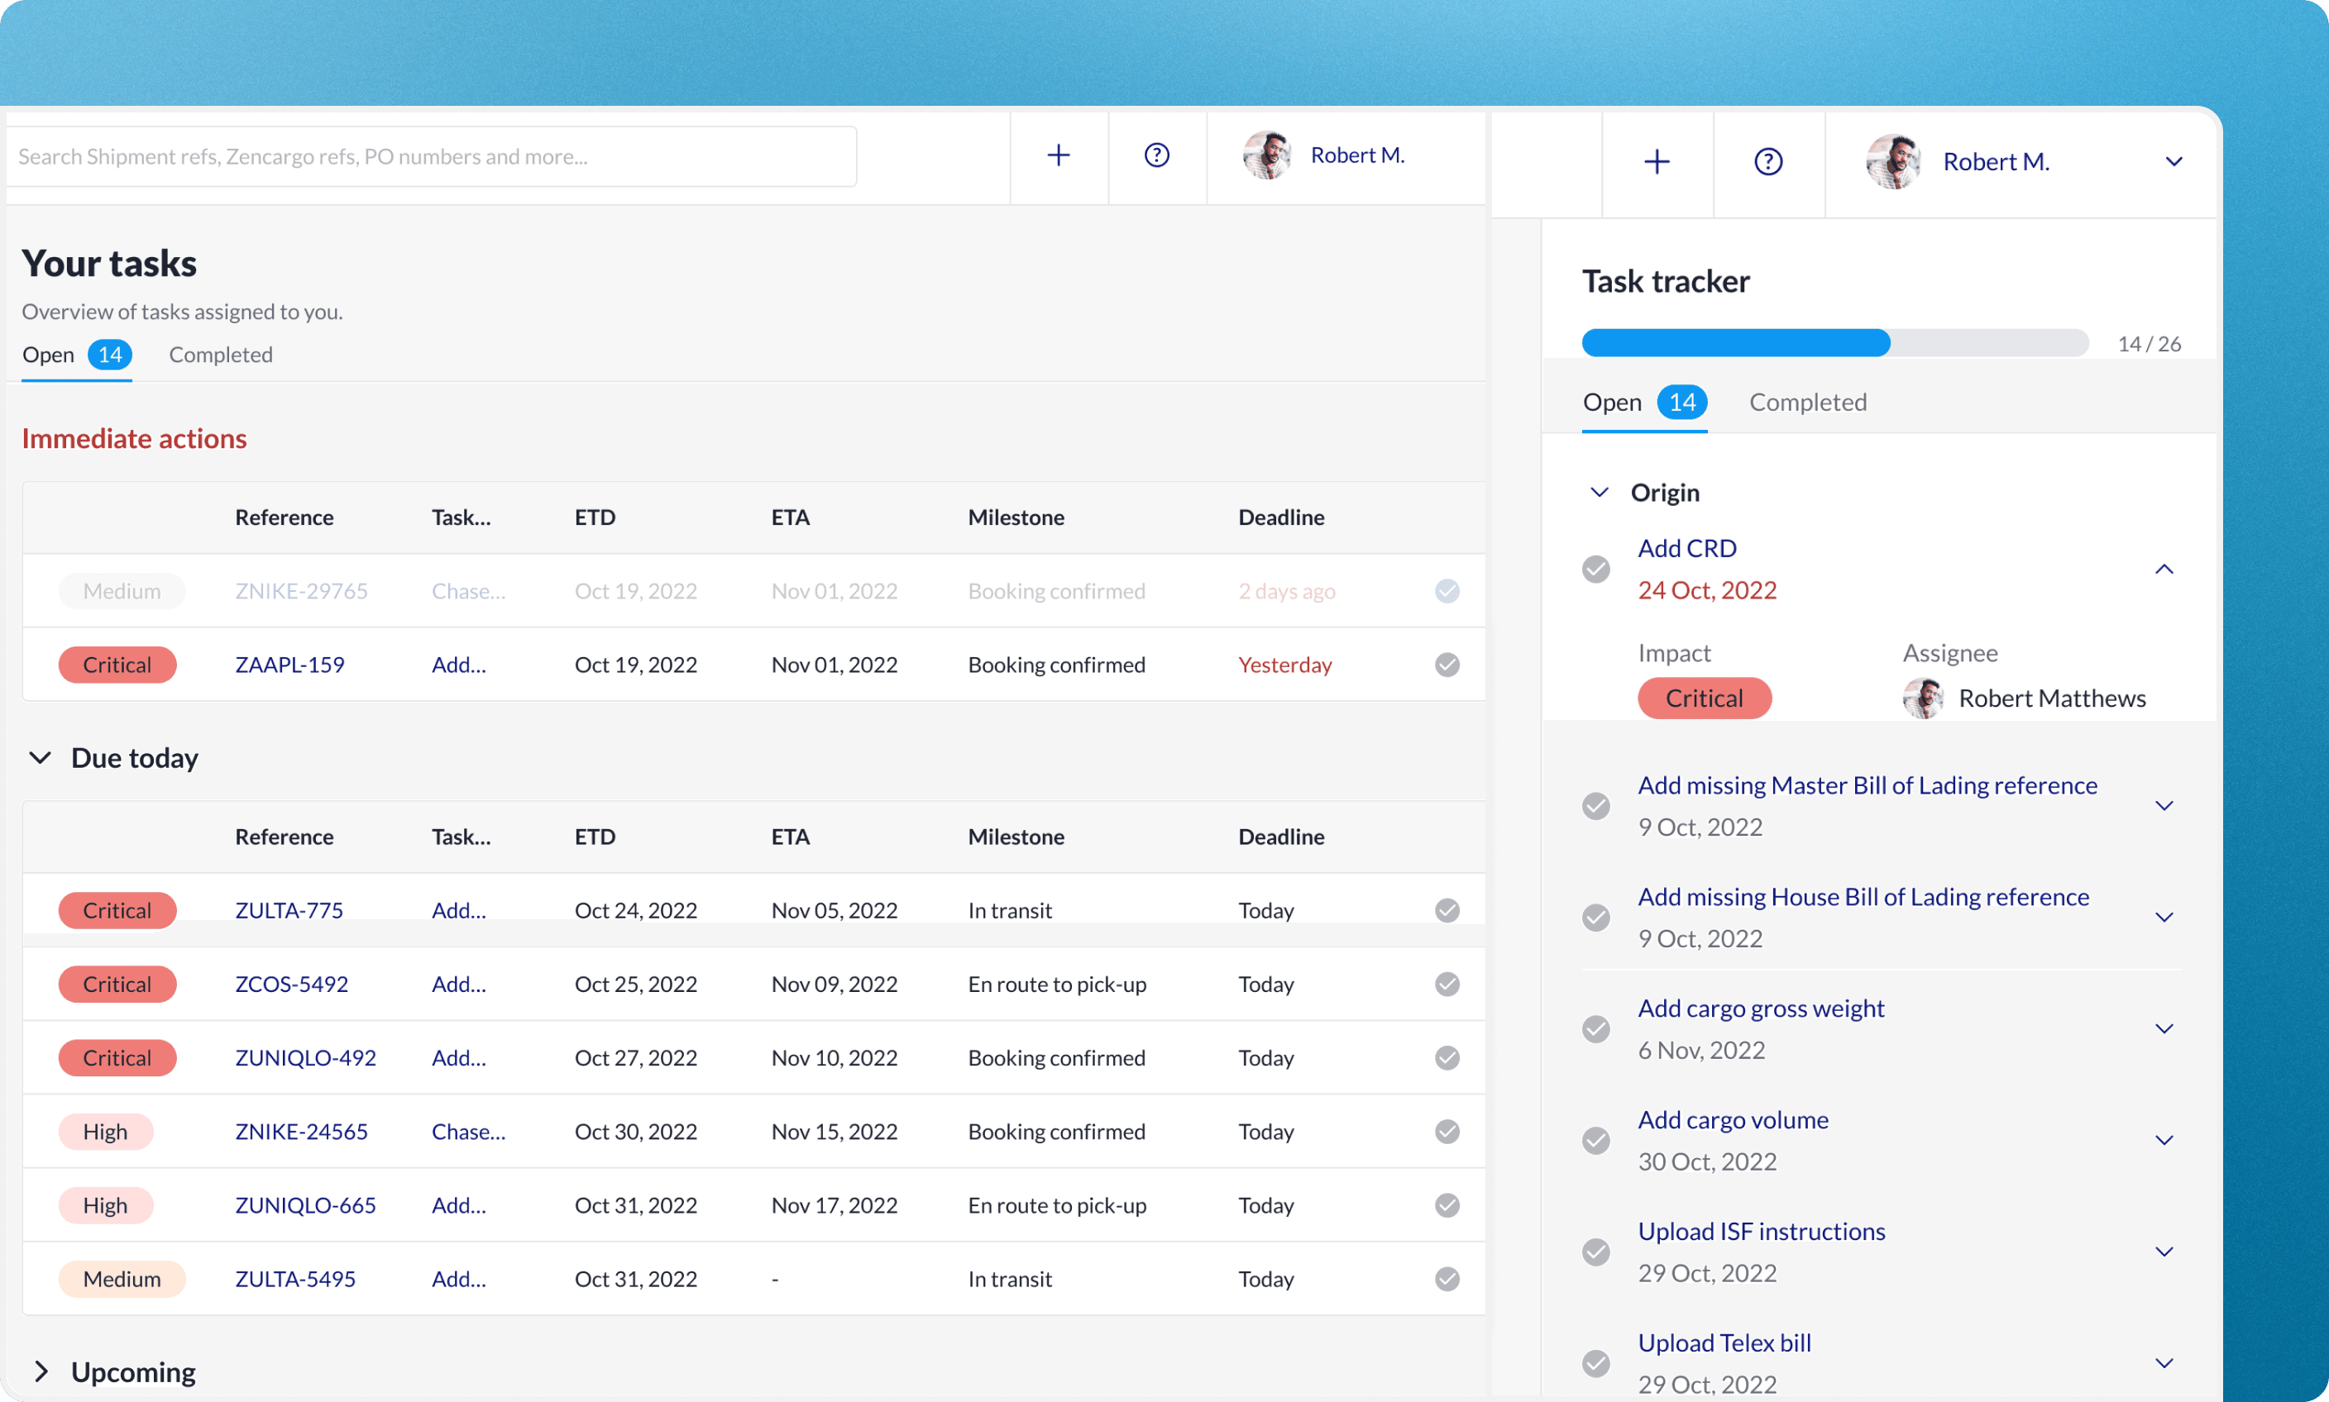Open Add missing Master Bill of Lading reference

point(1866,785)
